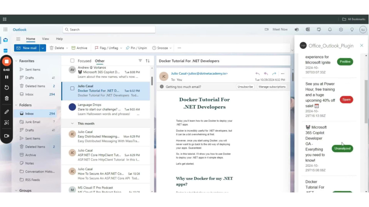Open the My Day icon in the header
Viewport: 369px width, 207px height.
(319, 29)
